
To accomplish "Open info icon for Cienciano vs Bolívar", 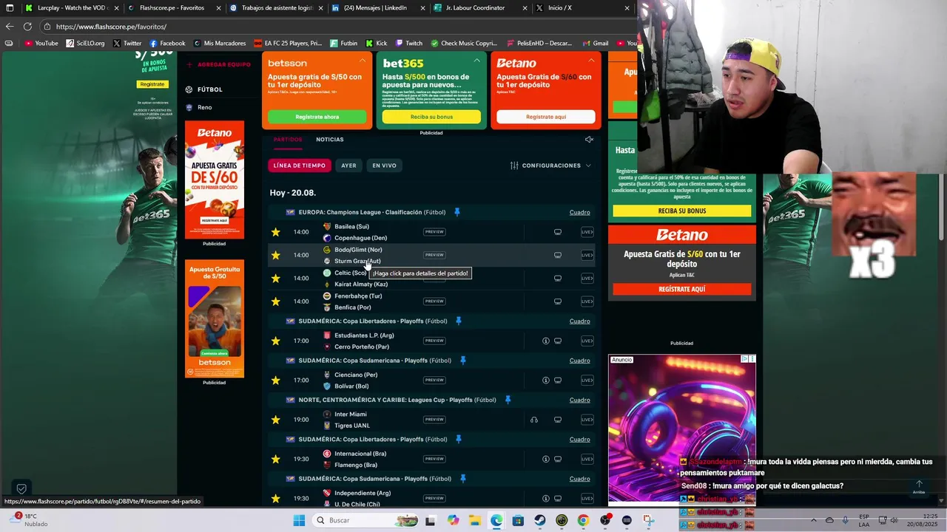I will pyautogui.click(x=546, y=381).
